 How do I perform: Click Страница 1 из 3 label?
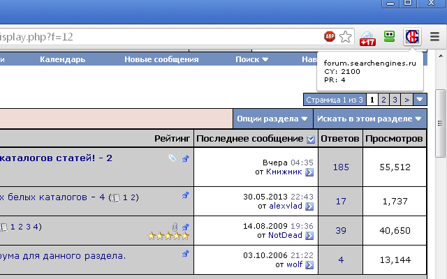pyautogui.click(x=335, y=100)
